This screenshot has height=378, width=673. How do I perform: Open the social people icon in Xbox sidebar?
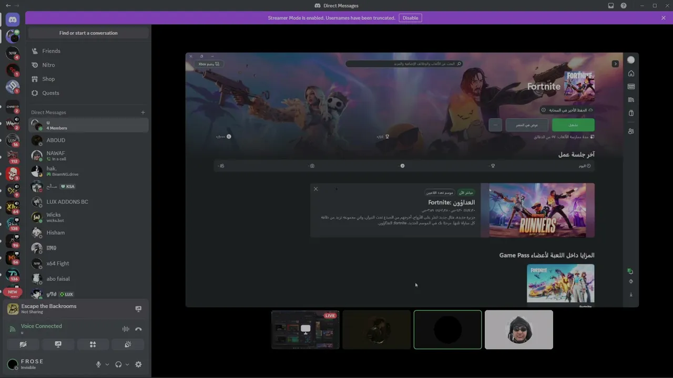(631, 131)
